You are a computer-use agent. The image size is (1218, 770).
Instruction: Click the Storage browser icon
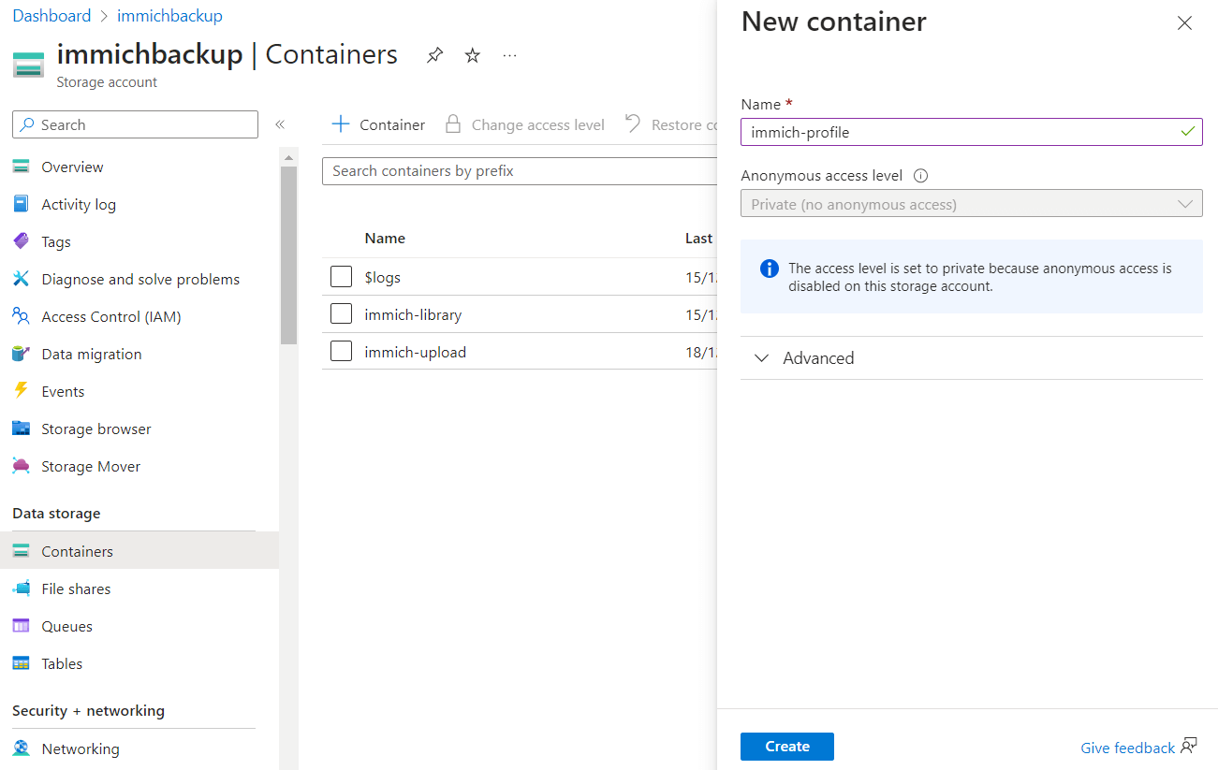pyautogui.click(x=22, y=429)
